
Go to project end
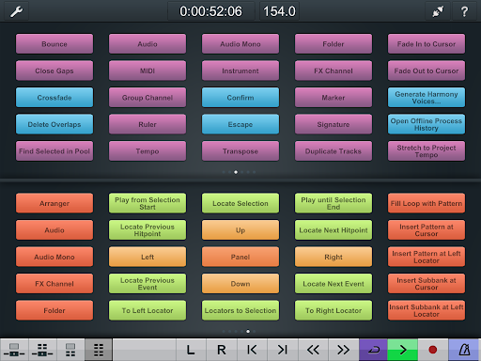[x=283, y=350]
